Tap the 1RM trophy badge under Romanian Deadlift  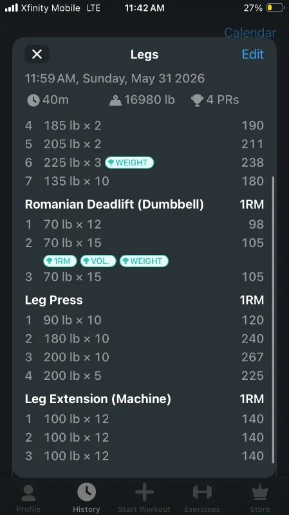[x=60, y=261]
